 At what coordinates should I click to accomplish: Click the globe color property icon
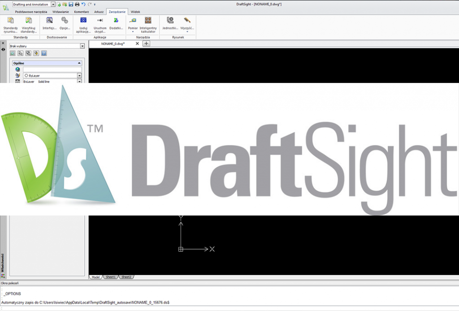click(x=17, y=69)
